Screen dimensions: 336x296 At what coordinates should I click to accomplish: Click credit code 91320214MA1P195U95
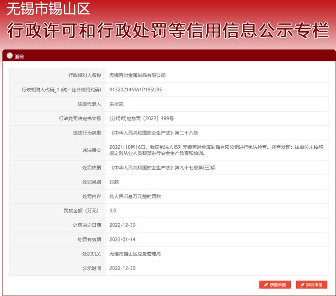pyautogui.click(x=135, y=89)
